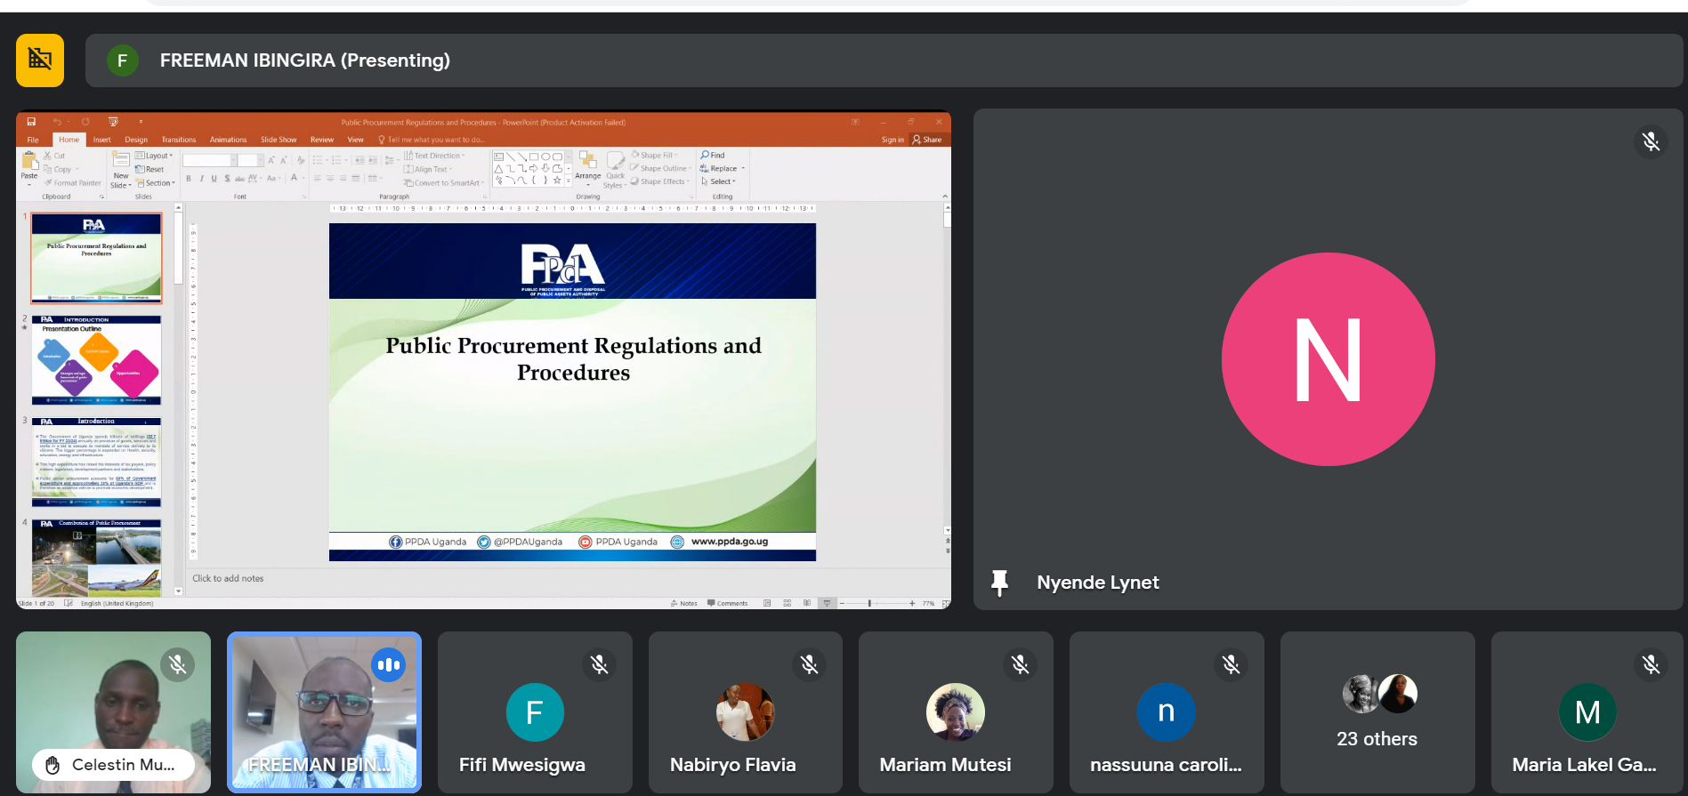
Task: Open the Shape Outline dropdown
Action: (660, 168)
